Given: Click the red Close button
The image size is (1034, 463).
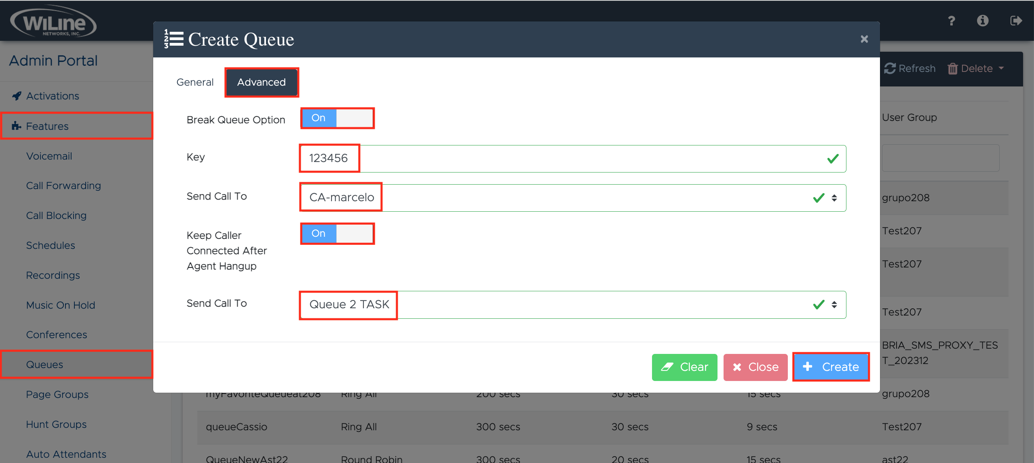Looking at the screenshot, I should coord(755,367).
